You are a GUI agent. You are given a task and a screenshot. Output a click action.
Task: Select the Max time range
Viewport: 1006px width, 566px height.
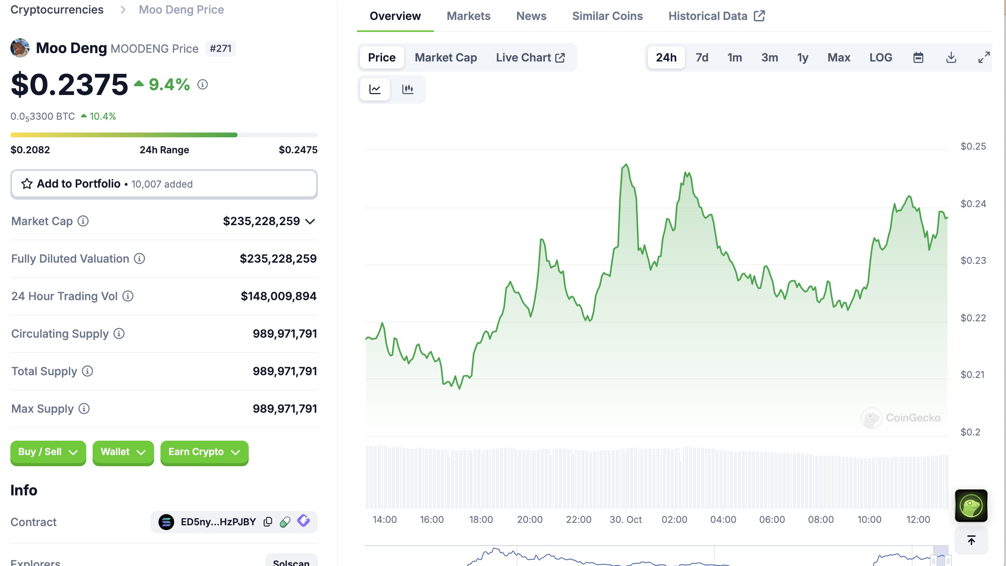(x=839, y=57)
